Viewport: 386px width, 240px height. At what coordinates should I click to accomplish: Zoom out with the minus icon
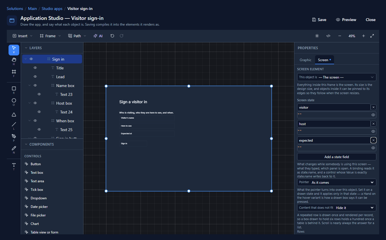click(x=340, y=36)
